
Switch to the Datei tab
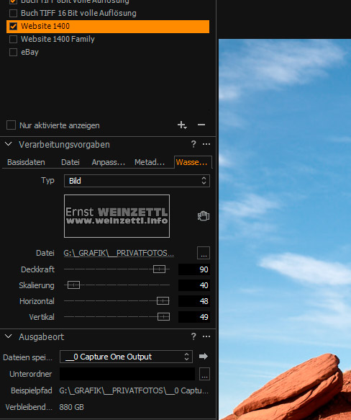pyautogui.click(x=70, y=162)
